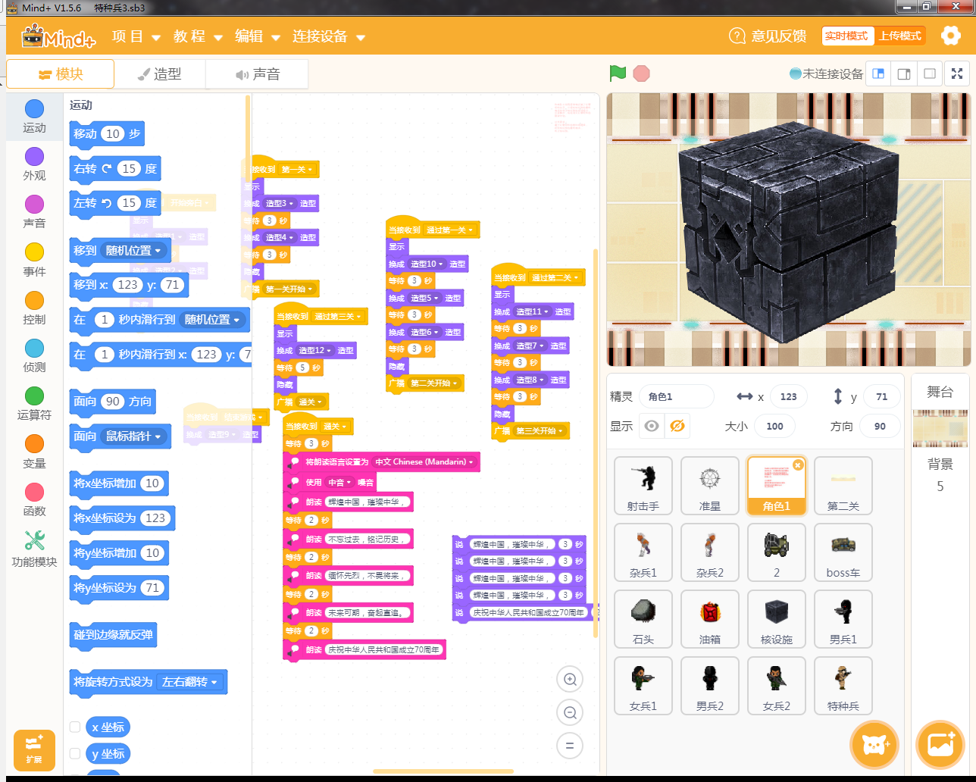The width and height of the screenshot is (976, 782).
Task: Click the Mind+ logo
Action: pos(59,36)
